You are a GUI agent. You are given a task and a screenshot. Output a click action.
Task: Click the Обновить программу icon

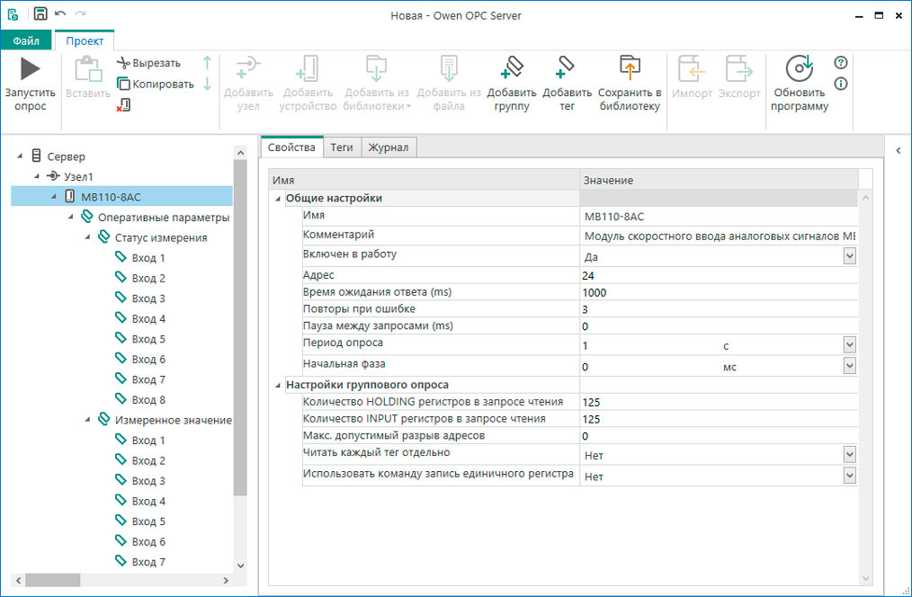(x=799, y=69)
